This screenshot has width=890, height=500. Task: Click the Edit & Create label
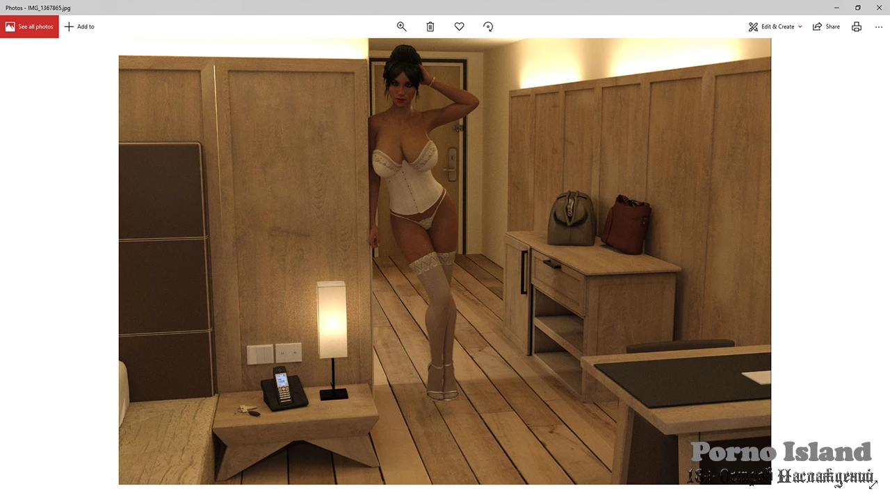(777, 26)
